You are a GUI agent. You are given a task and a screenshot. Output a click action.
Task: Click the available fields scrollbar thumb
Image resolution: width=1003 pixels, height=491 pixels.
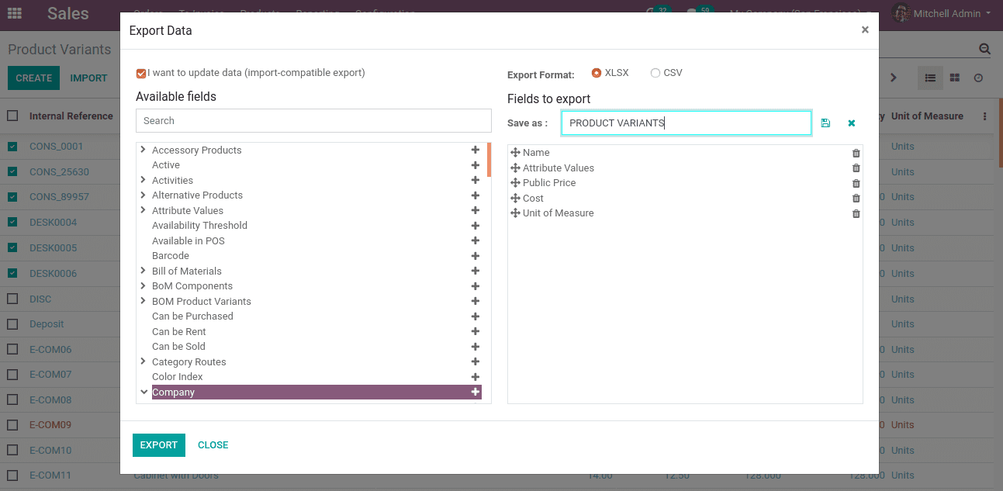pyautogui.click(x=489, y=160)
